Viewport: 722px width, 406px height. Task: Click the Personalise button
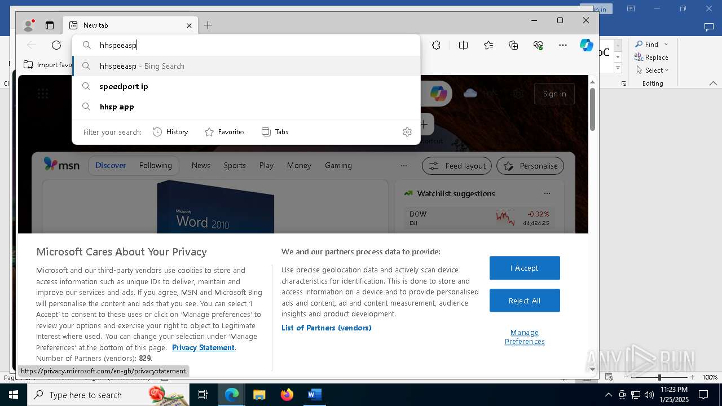(530, 166)
